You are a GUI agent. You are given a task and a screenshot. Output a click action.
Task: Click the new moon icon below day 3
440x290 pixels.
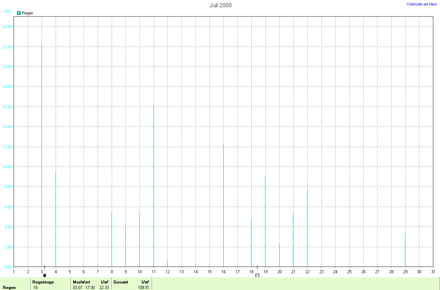44,275
